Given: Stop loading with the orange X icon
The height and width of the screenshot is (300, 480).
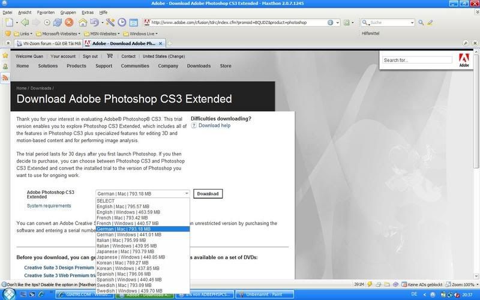Looking at the screenshot, I should tap(69, 22).
